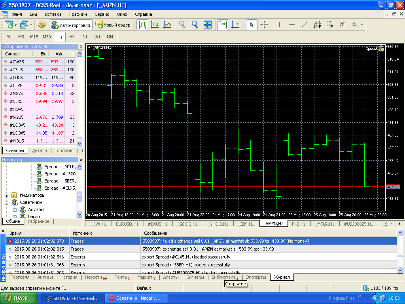Select the Crosshair tool
405x304 pixels.
(264, 25)
